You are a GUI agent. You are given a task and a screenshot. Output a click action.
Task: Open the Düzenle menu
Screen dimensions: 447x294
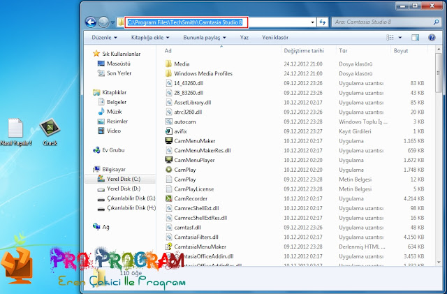click(x=104, y=37)
